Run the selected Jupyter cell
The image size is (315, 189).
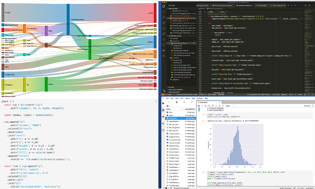point(216,106)
